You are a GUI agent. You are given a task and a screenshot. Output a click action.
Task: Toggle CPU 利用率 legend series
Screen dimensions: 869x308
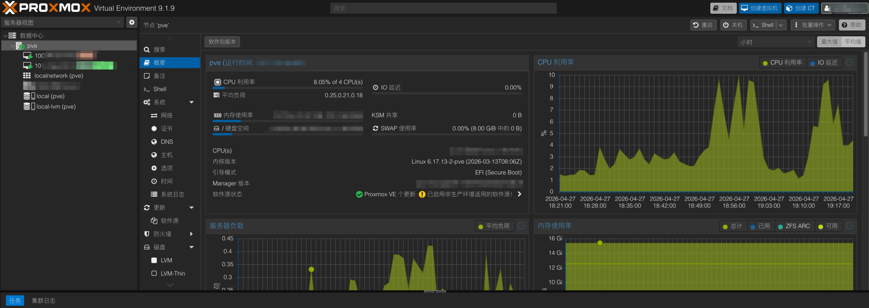coord(782,63)
